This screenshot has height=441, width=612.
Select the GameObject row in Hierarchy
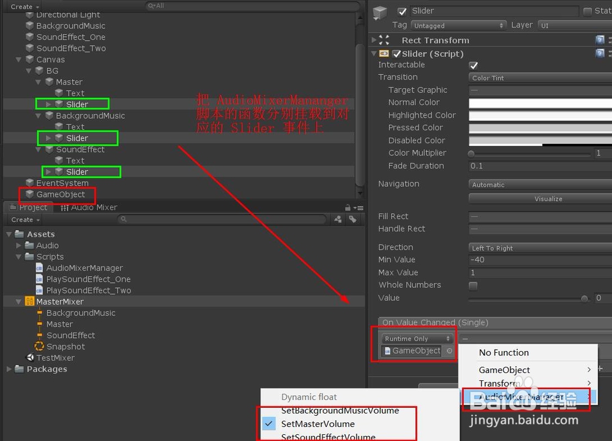click(x=179, y=194)
